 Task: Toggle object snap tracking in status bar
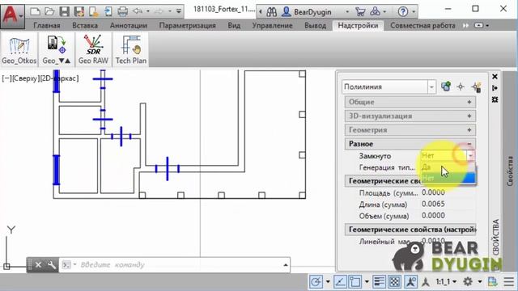[x=340, y=281]
